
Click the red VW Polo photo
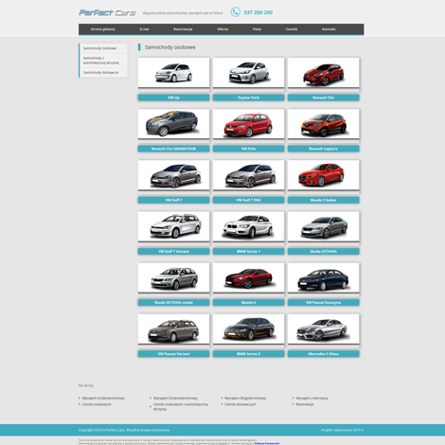click(248, 124)
